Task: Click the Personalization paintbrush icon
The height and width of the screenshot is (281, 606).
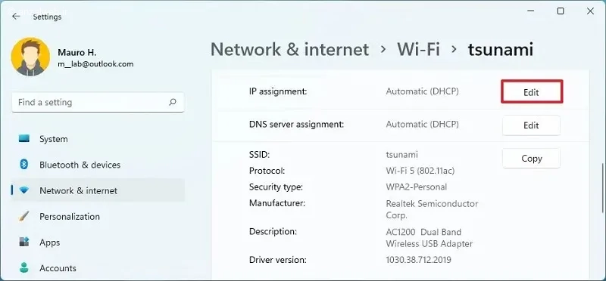Action: pyautogui.click(x=24, y=216)
